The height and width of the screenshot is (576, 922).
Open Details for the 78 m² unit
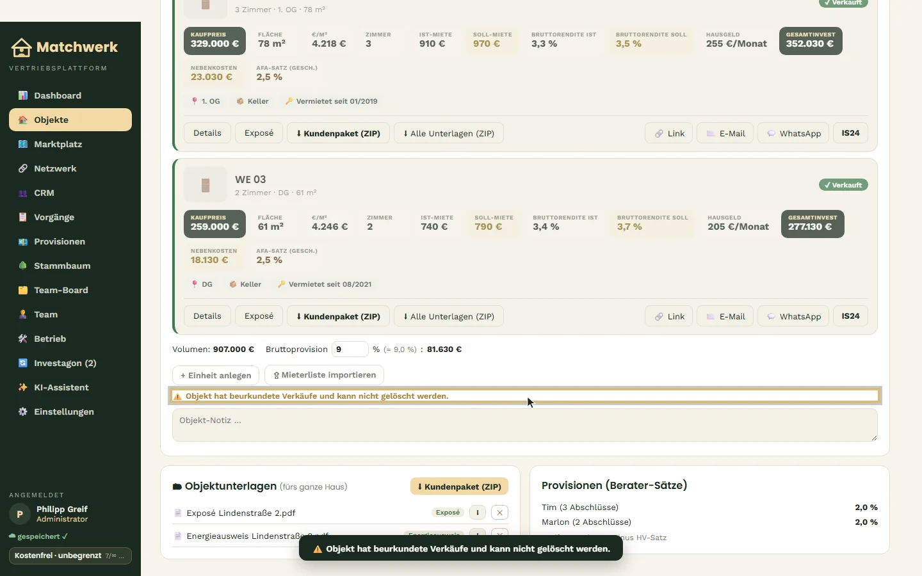coord(207,133)
